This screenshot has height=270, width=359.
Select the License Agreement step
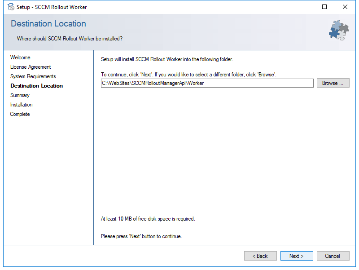point(31,67)
